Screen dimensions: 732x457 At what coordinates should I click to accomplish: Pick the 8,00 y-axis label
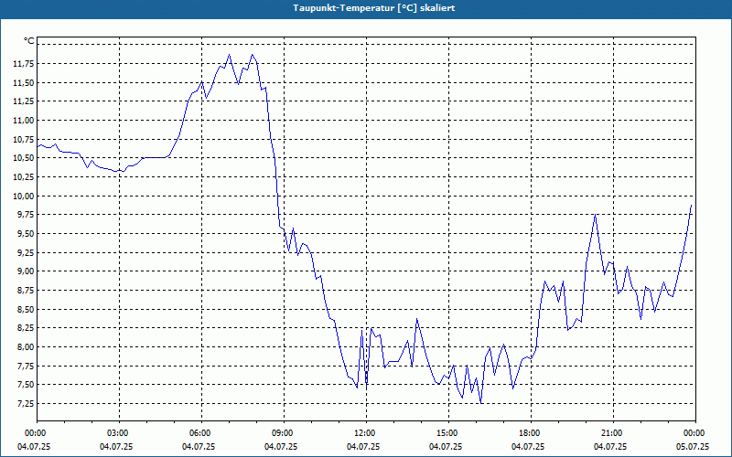pos(26,347)
